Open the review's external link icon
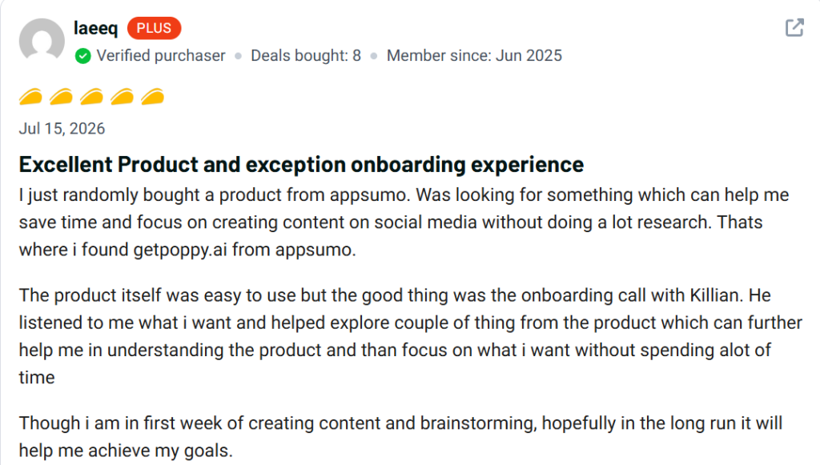This screenshot has height=465, width=820. point(794,28)
